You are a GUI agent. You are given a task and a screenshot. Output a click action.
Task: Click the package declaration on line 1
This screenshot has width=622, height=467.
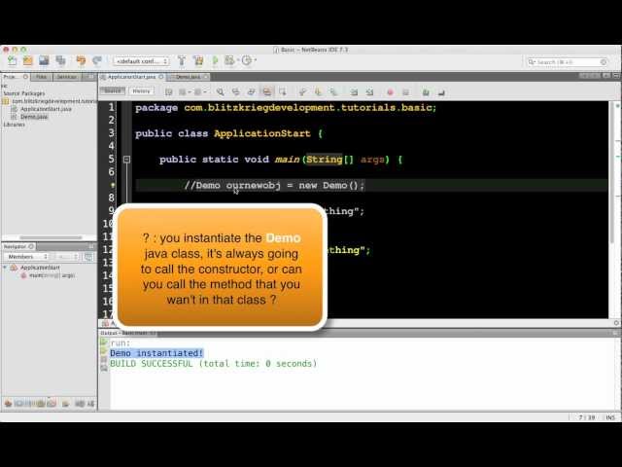(x=286, y=108)
